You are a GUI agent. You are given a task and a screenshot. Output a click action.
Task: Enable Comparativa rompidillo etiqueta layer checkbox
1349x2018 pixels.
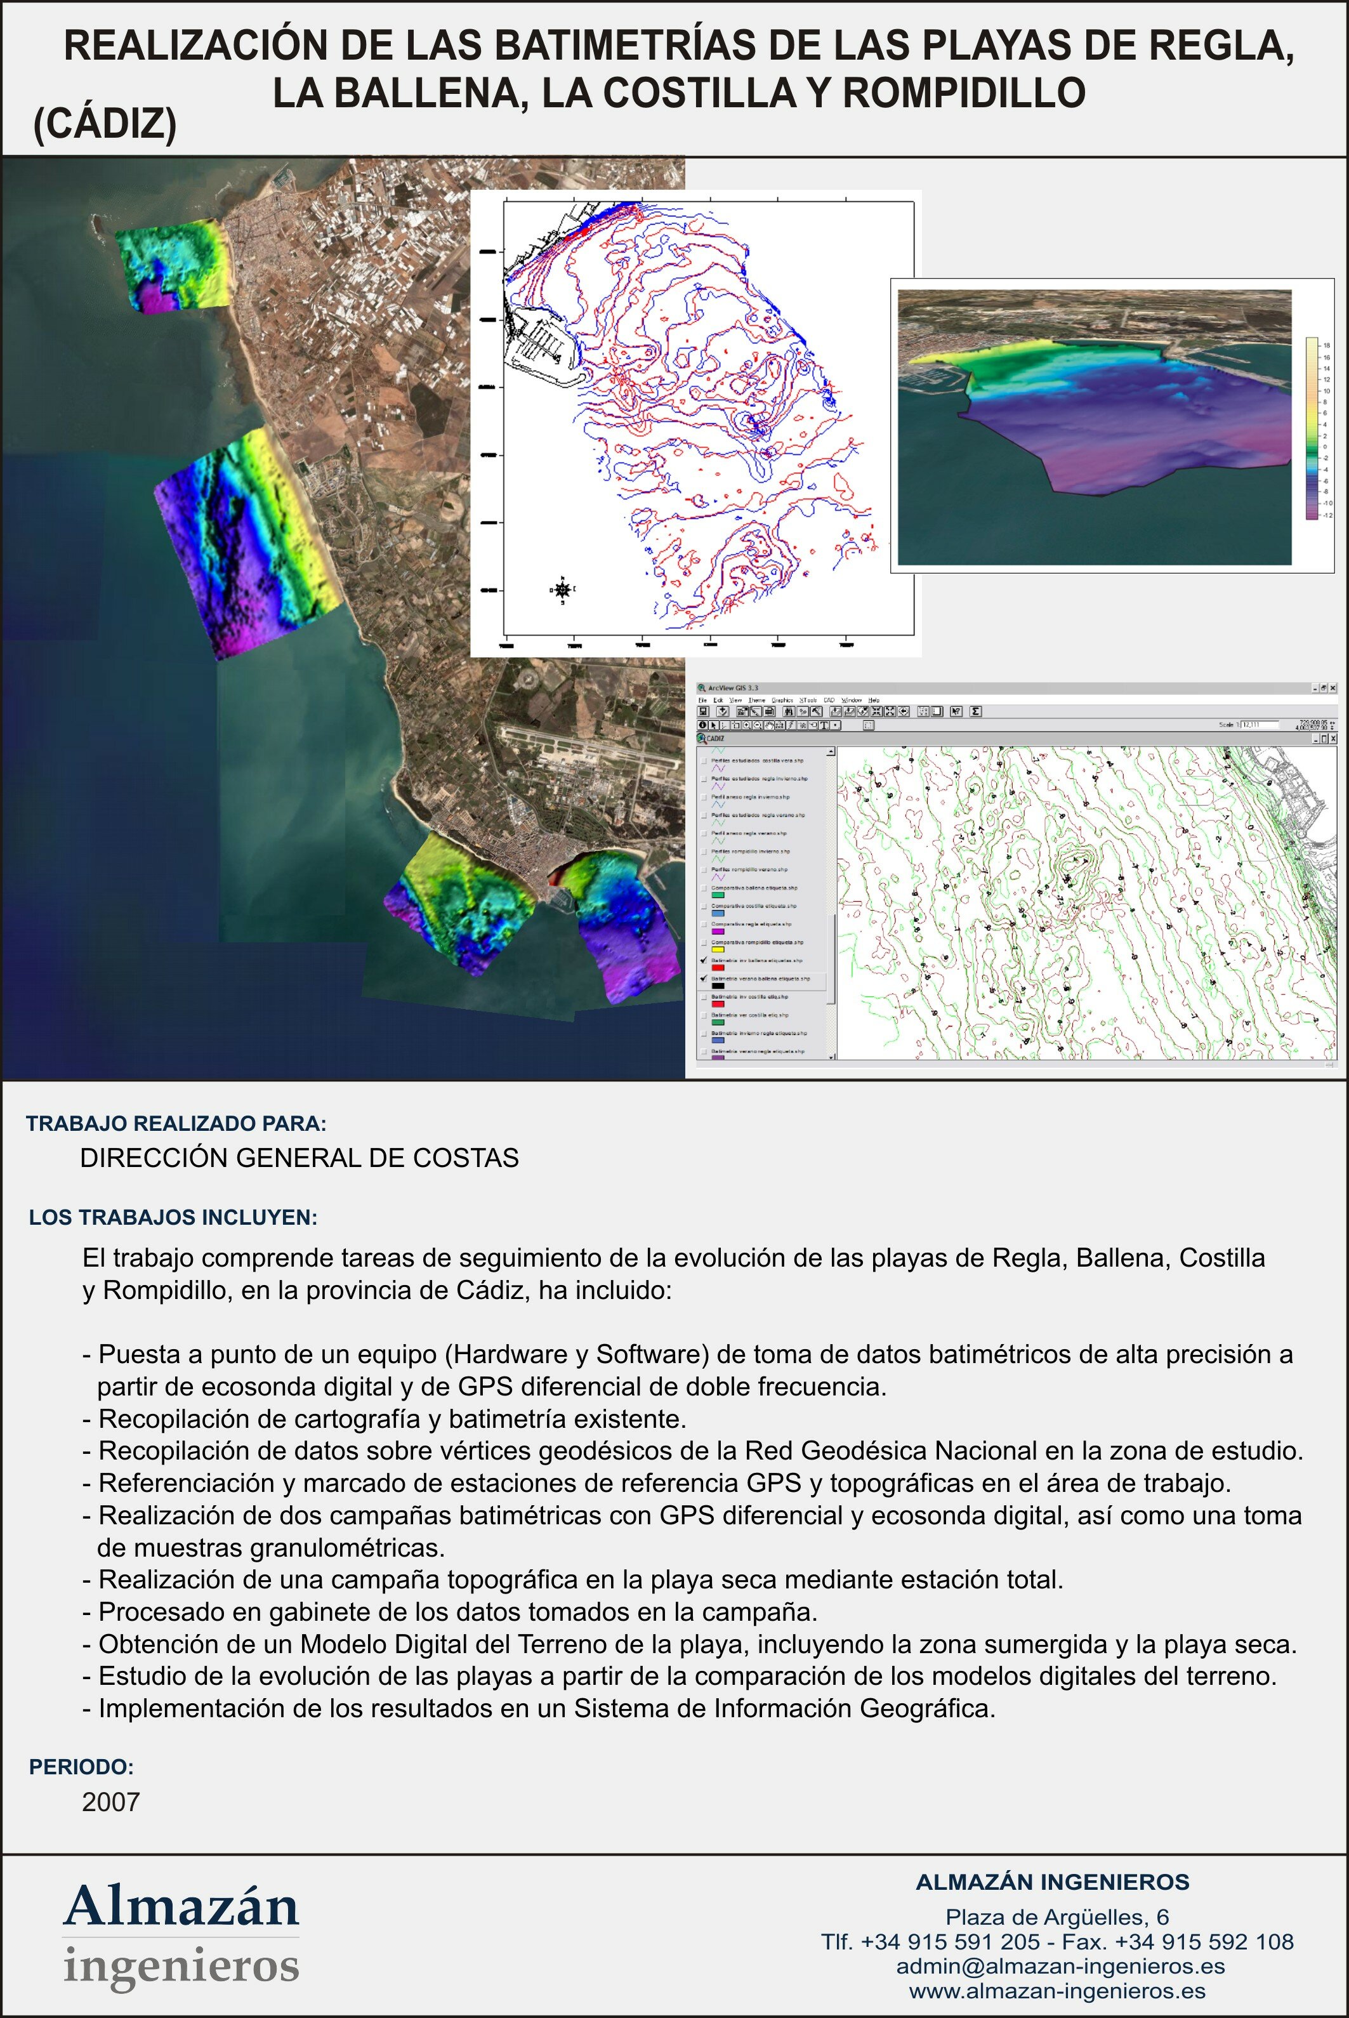point(704,942)
